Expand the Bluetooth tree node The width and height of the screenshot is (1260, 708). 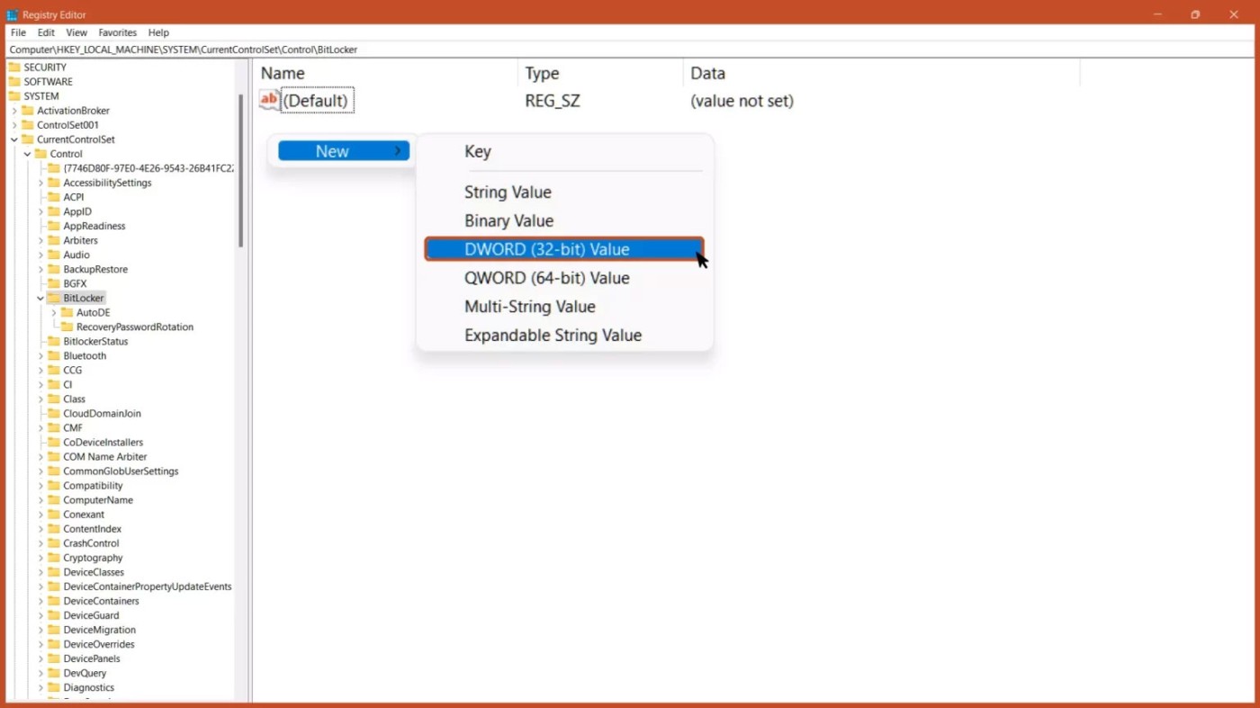[x=40, y=355]
